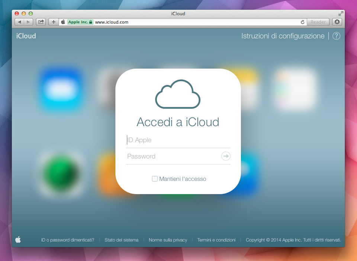
Task: Open the Share button in the toolbar
Action: point(41,22)
